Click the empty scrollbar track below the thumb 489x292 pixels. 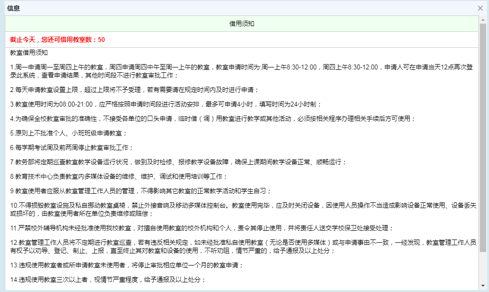483,267
